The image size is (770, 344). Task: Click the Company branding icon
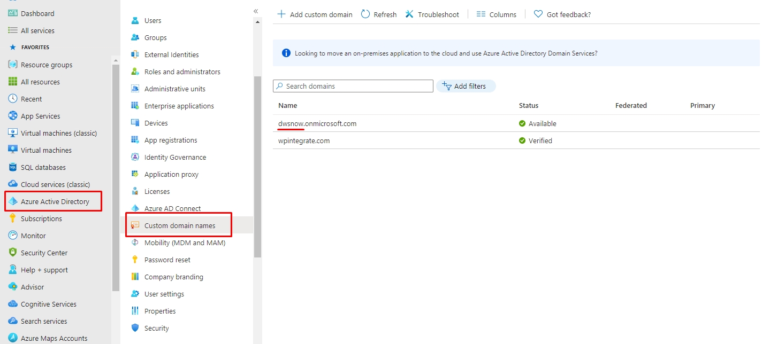135,277
